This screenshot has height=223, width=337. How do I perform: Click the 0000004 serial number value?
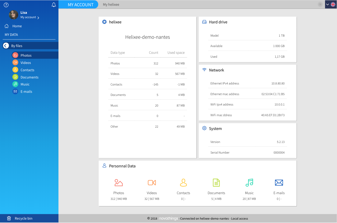coord(279,153)
